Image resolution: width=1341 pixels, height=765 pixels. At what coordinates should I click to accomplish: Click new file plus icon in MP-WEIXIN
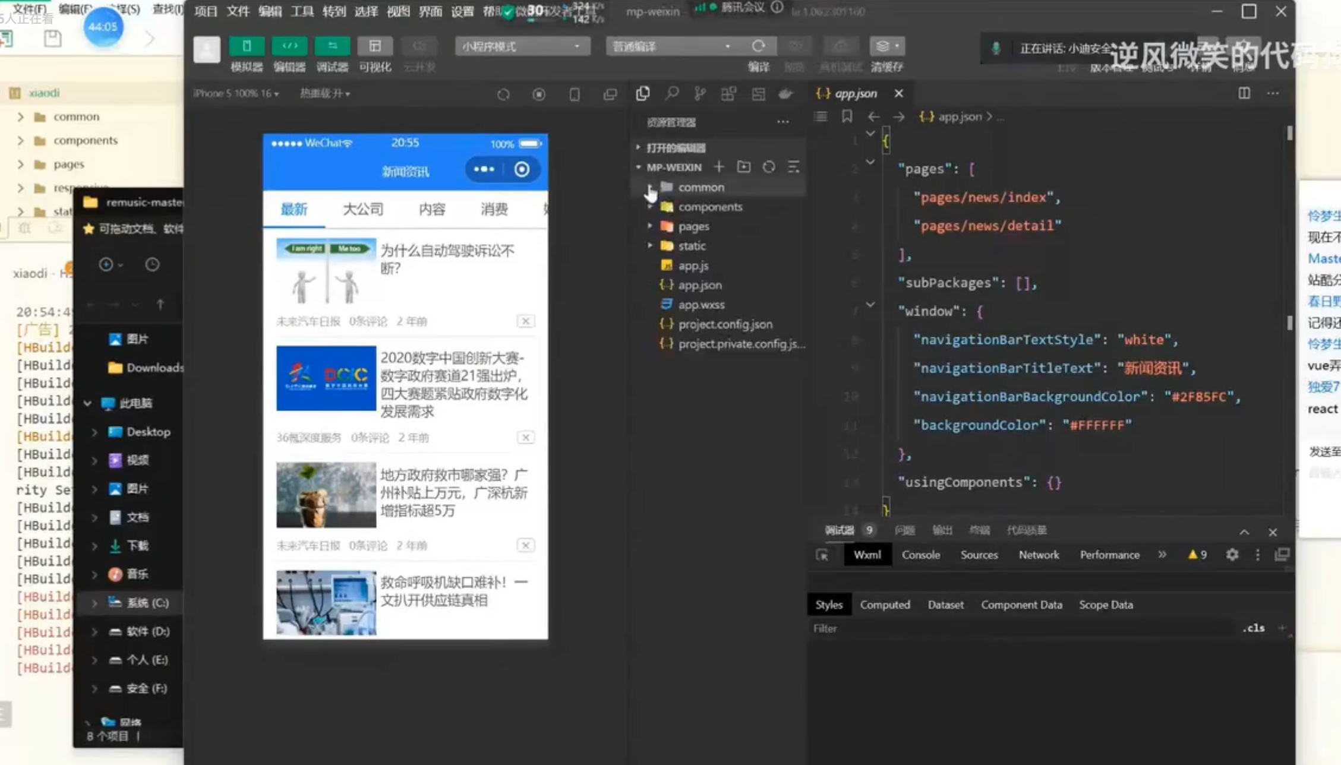pyautogui.click(x=719, y=167)
